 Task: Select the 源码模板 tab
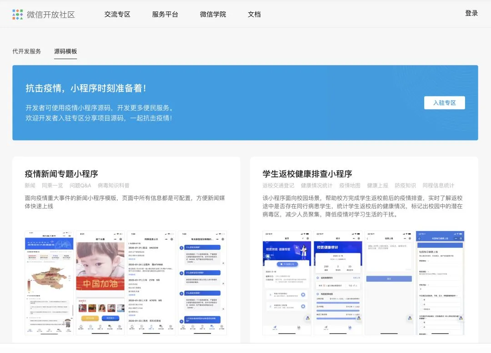[x=65, y=51]
